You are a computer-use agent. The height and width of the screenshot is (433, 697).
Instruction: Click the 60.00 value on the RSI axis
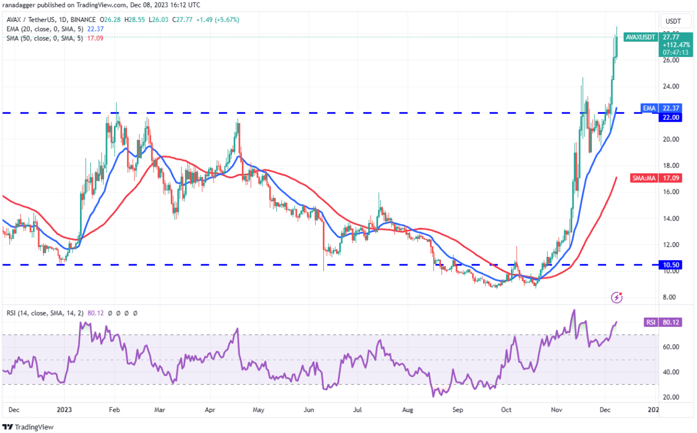pos(671,347)
